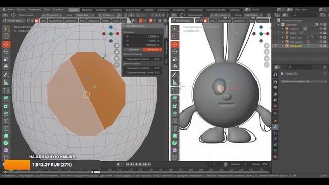
Task: Toggle Collection exclude checkbox in outliner
Action: pyautogui.click(x=317, y=25)
